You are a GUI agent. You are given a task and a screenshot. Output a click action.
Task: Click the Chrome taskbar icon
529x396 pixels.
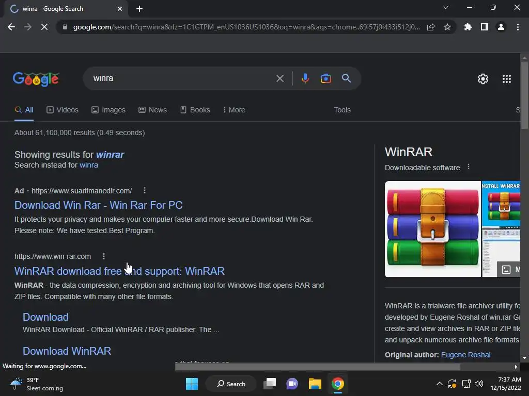[x=338, y=384]
